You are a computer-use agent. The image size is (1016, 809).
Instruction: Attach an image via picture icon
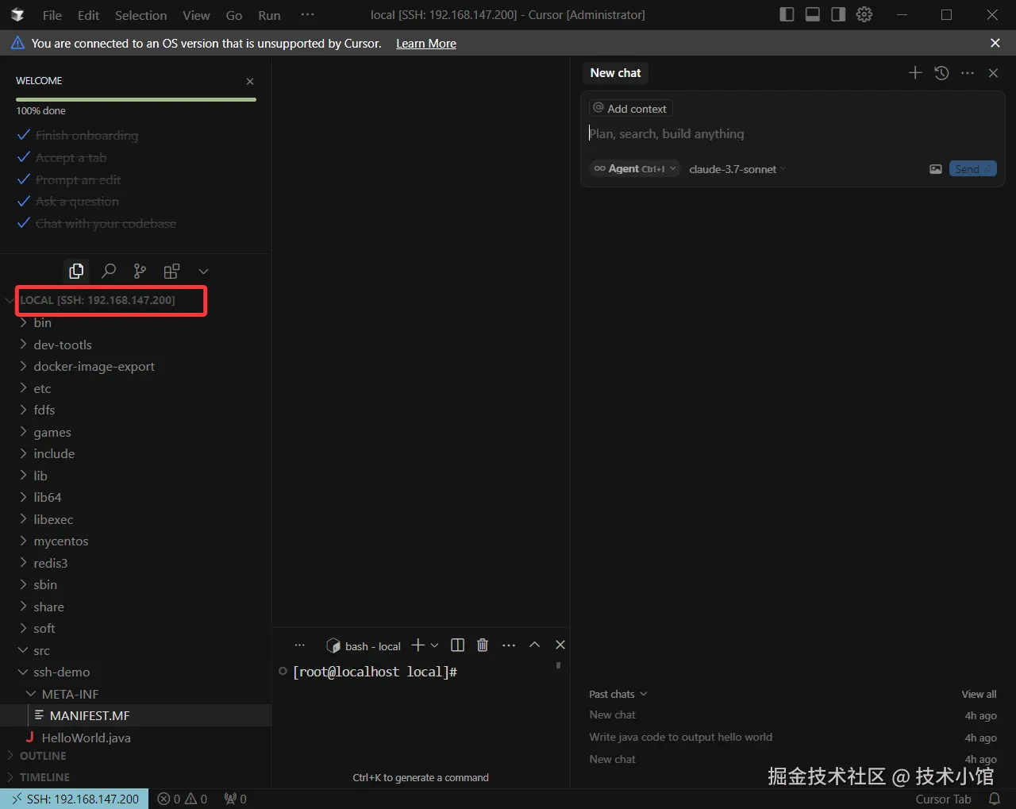936,169
